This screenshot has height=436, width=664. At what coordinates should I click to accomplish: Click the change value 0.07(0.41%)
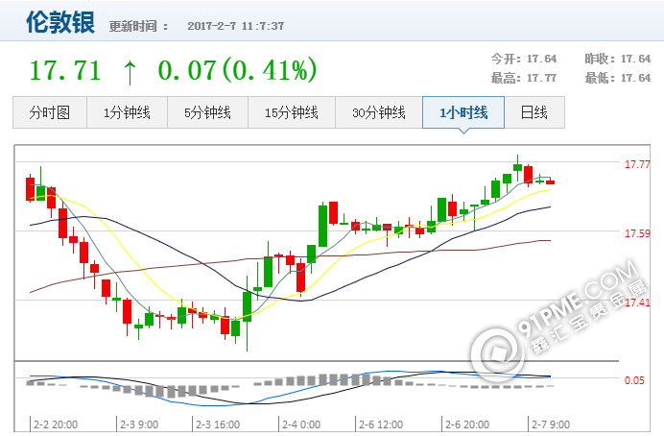(237, 70)
